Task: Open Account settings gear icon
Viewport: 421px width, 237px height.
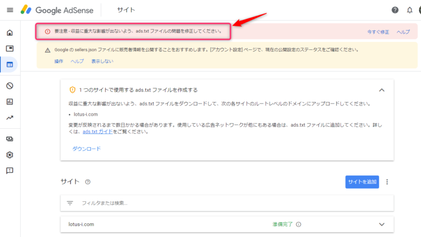Action: click(x=9, y=154)
